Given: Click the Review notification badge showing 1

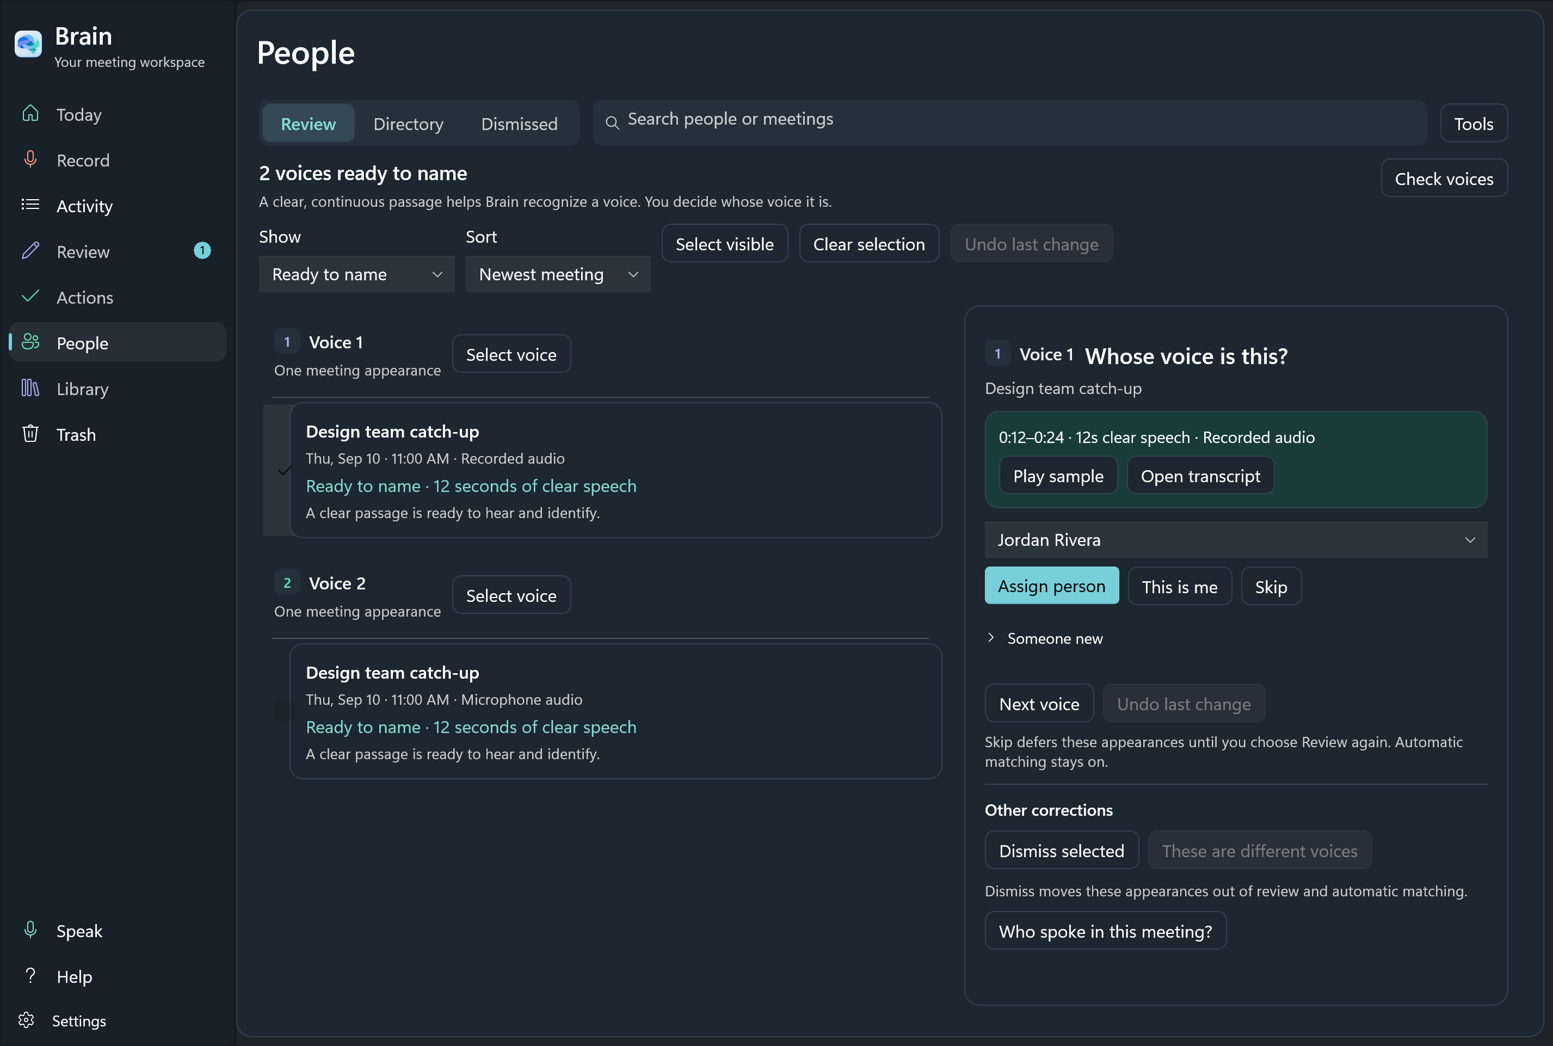Looking at the screenshot, I should (202, 251).
